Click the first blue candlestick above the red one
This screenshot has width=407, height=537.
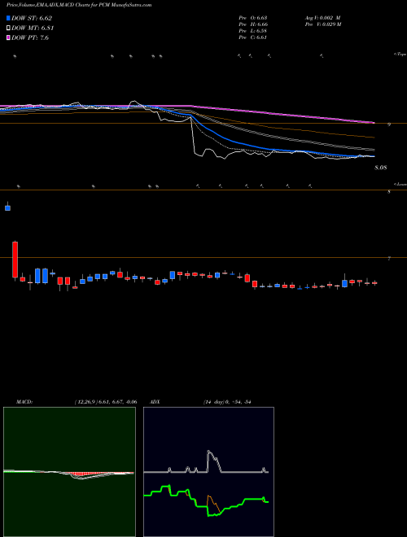click(x=7, y=207)
